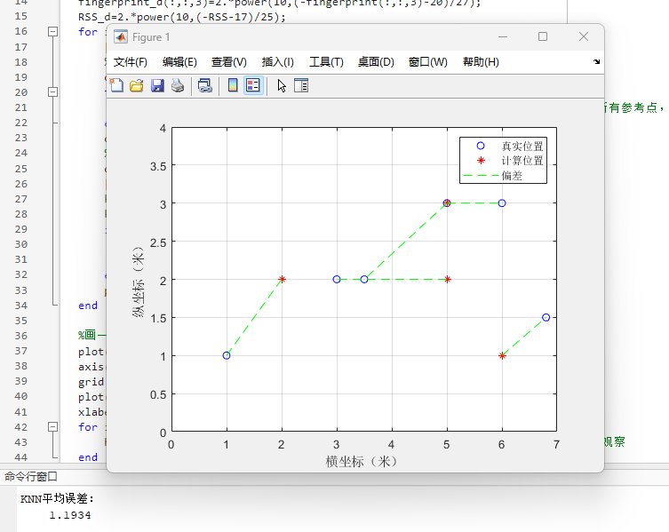Collapse the for loop at line 42
The height and width of the screenshot is (532, 669).
[x=52, y=427]
